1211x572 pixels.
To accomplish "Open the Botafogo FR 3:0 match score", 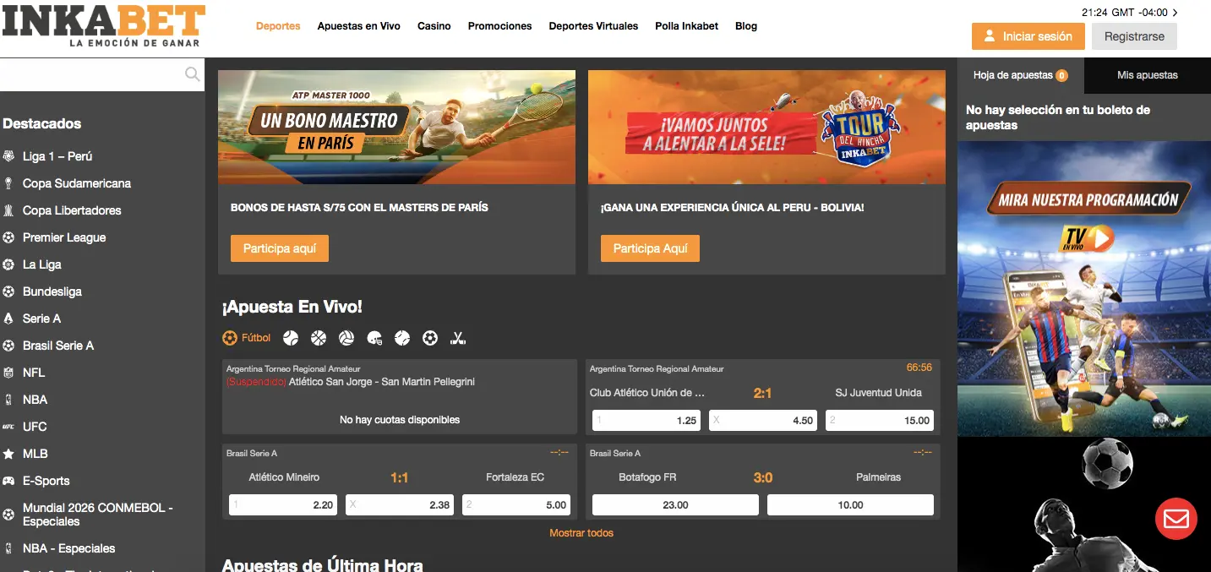I will pos(762,477).
